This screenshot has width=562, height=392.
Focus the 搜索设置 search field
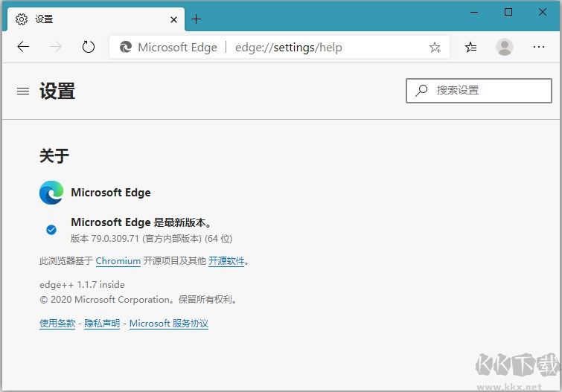pos(479,91)
